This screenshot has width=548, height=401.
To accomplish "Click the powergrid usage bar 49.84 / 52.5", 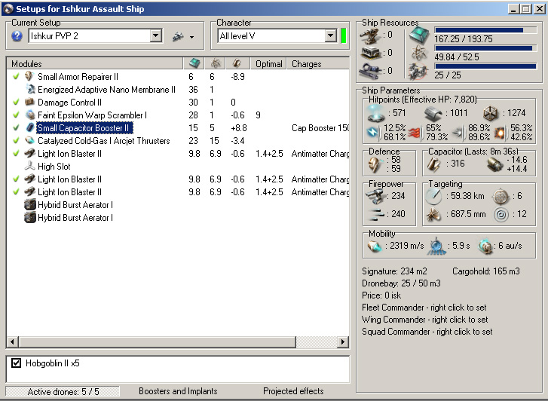I will [x=485, y=48].
